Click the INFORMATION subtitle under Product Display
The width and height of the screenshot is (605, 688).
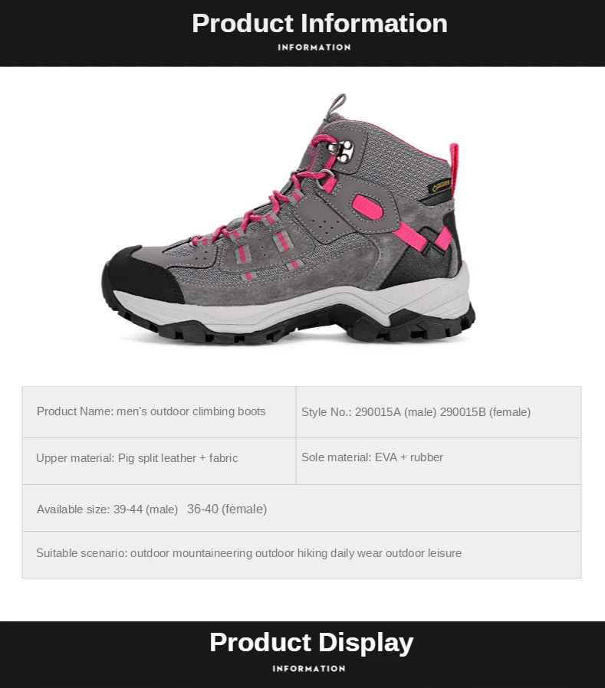pos(309,669)
